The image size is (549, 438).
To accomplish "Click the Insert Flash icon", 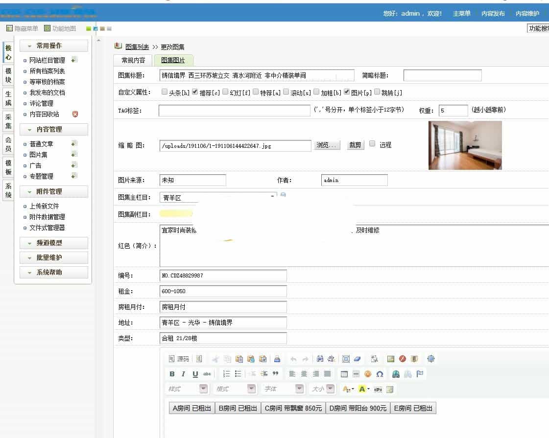I will click(x=403, y=359).
